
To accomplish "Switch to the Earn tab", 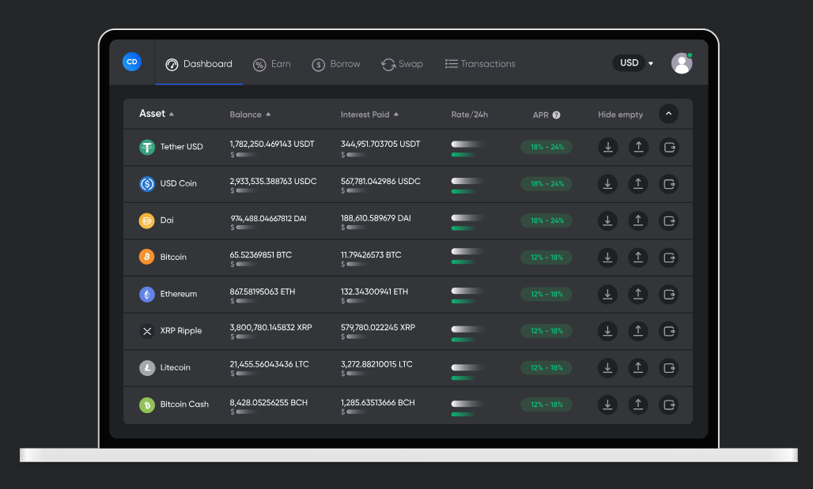I will pos(272,64).
